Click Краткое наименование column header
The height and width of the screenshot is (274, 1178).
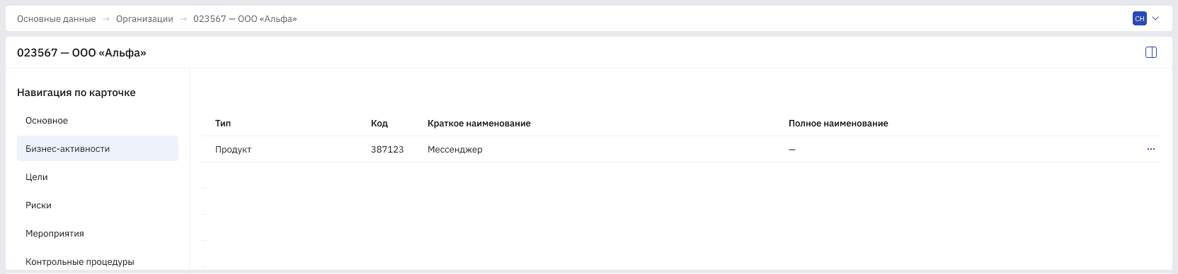479,124
